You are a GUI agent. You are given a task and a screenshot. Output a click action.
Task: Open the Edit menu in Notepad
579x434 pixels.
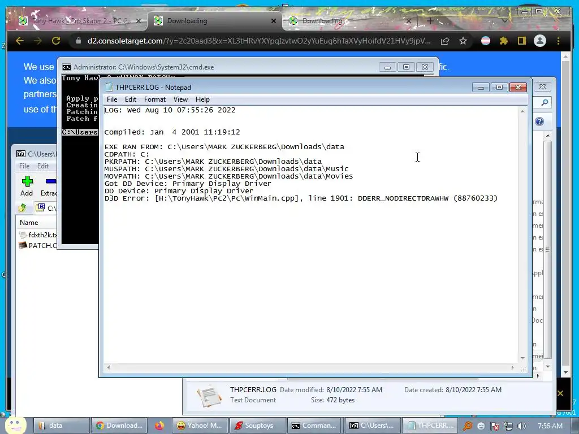click(131, 99)
